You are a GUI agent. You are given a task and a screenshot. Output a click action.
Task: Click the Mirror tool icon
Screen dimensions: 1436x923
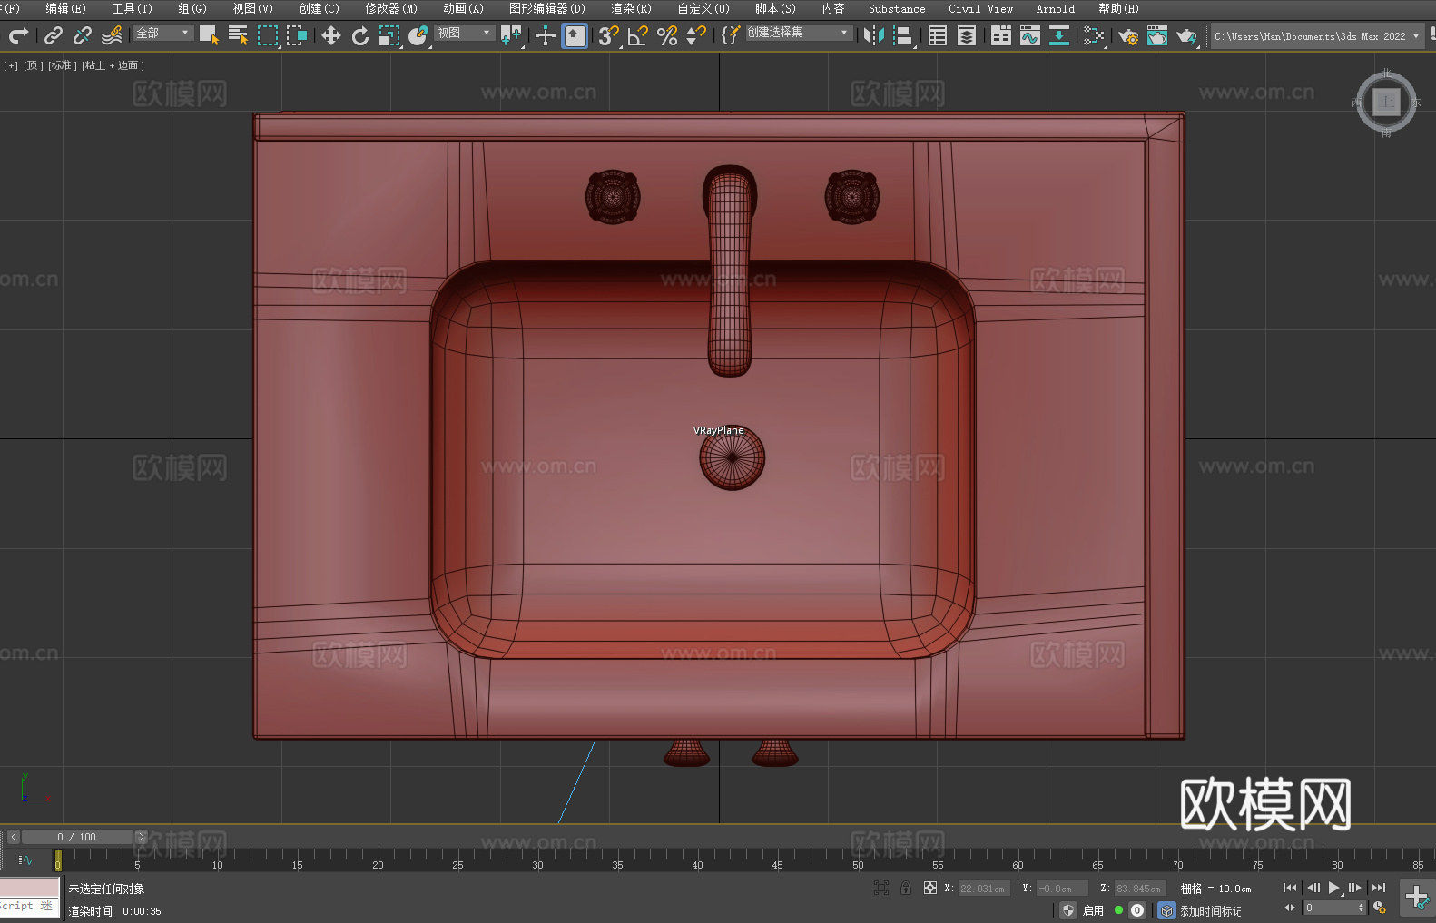click(x=874, y=35)
